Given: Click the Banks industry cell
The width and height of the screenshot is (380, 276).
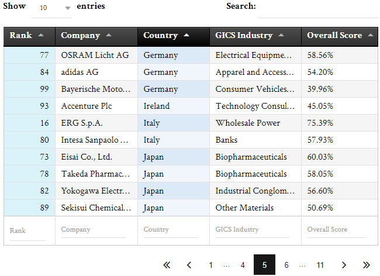Looking at the screenshot, I should point(255,140).
